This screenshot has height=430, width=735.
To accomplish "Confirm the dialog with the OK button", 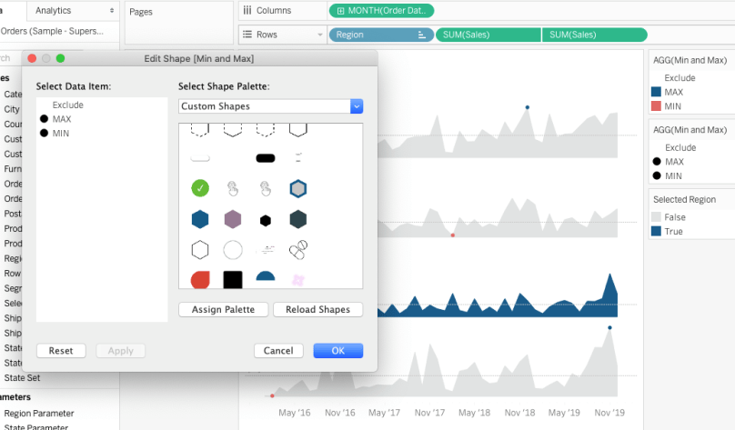I will click(337, 351).
